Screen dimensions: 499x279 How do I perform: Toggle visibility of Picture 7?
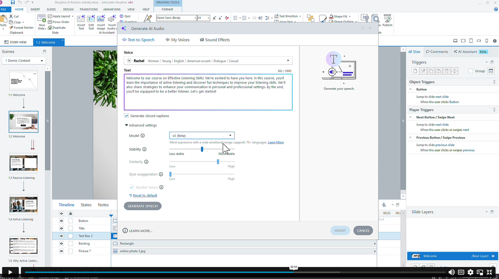pos(61,251)
